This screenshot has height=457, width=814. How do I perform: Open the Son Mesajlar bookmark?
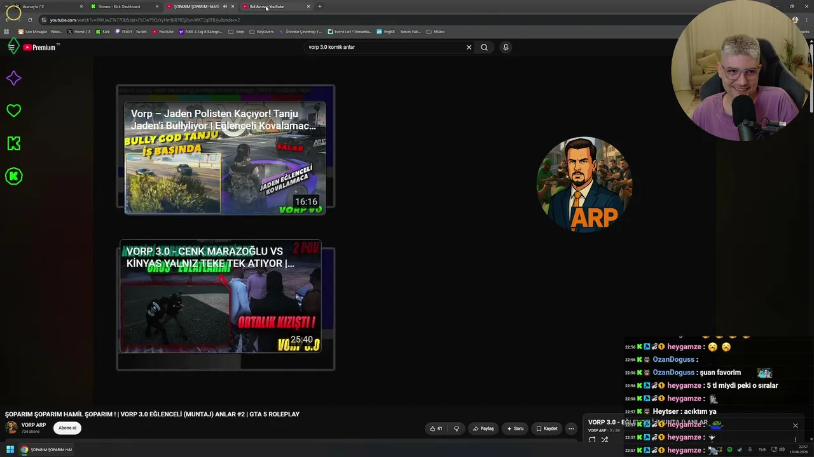(x=40, y=32)
